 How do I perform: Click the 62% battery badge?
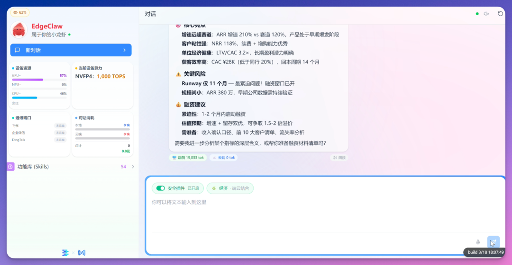(20, 12)
